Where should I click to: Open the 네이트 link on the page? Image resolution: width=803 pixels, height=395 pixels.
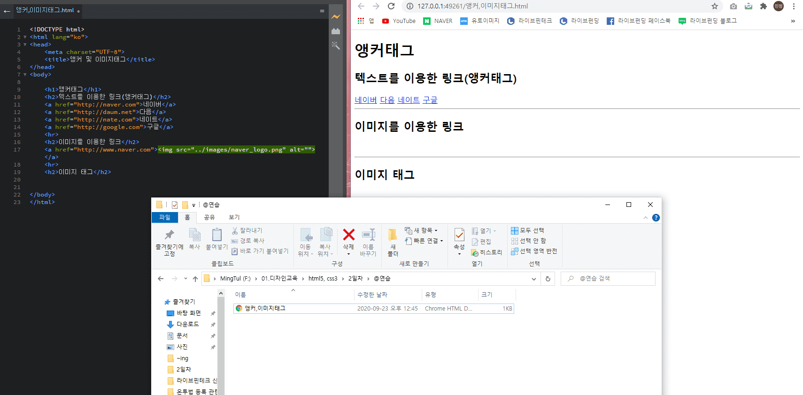tap(409, 100)
